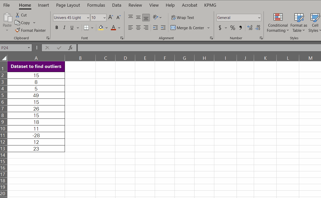The height and width of the screenshot is (198, 321).
Task: Apply italic formatting
Action: [x=64, y=27]
